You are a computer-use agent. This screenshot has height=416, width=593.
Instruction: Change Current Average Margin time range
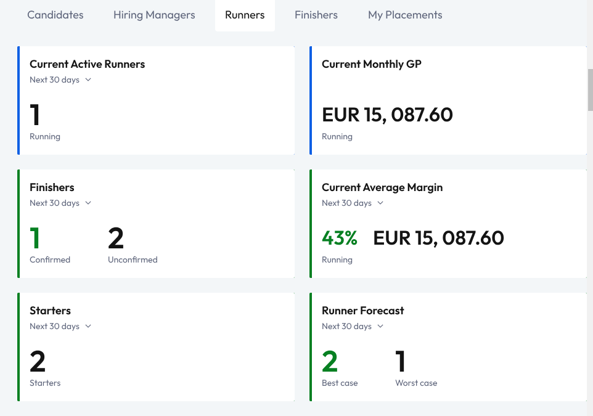(353, 203)
